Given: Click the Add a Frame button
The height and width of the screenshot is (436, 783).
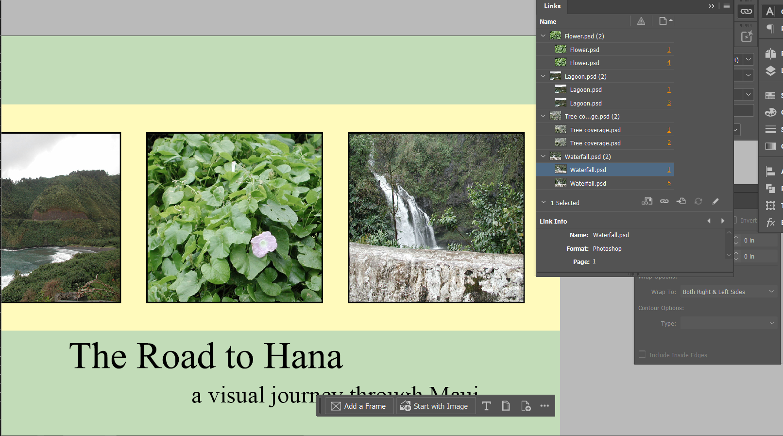Looking at the screenshot, I should pos(358,406).
